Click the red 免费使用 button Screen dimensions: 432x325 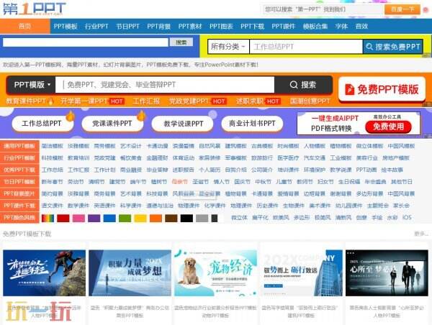click(x=388, y=127)
